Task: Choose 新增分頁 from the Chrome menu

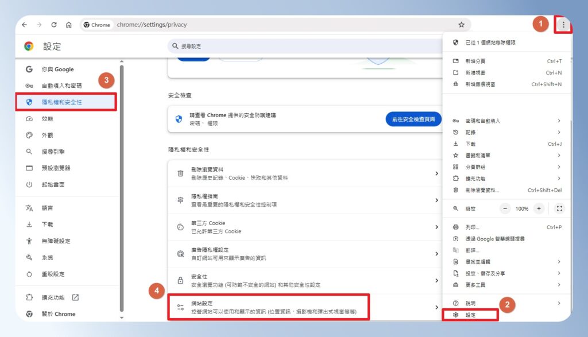Action: point(508,61)
